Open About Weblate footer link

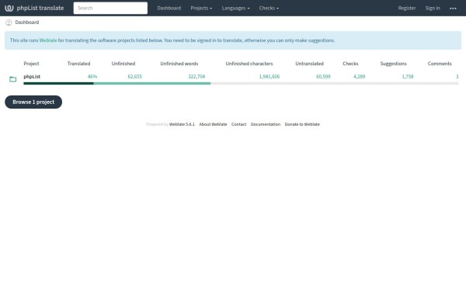pos(213,124)
